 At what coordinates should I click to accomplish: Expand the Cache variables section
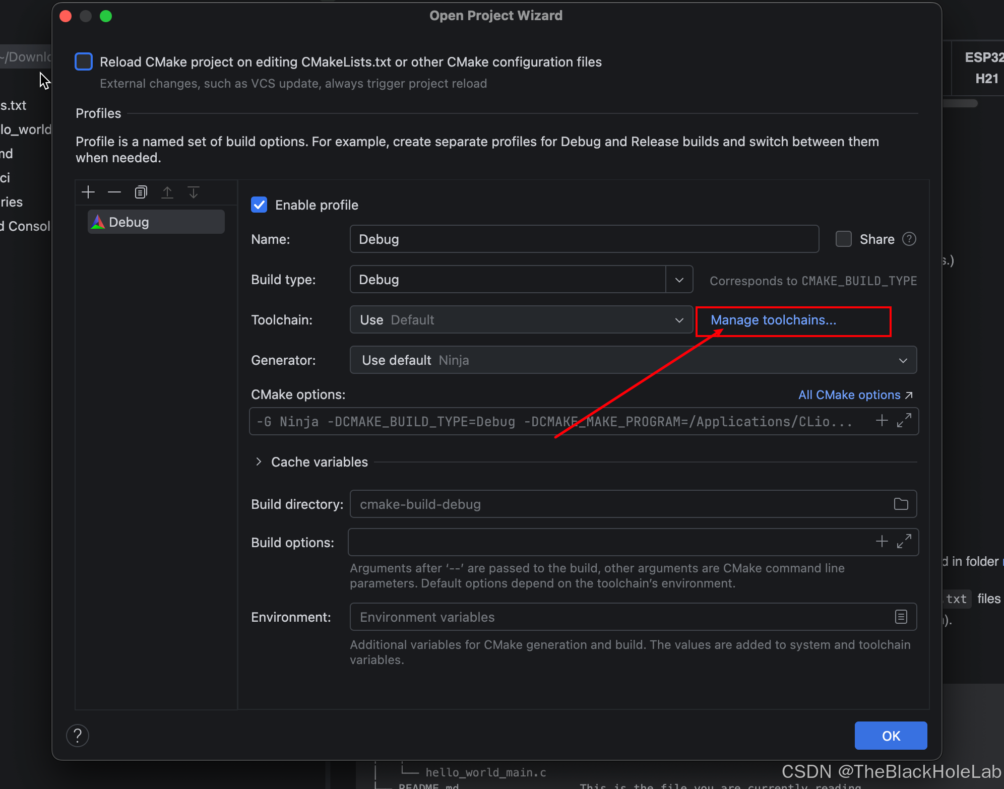259,462
